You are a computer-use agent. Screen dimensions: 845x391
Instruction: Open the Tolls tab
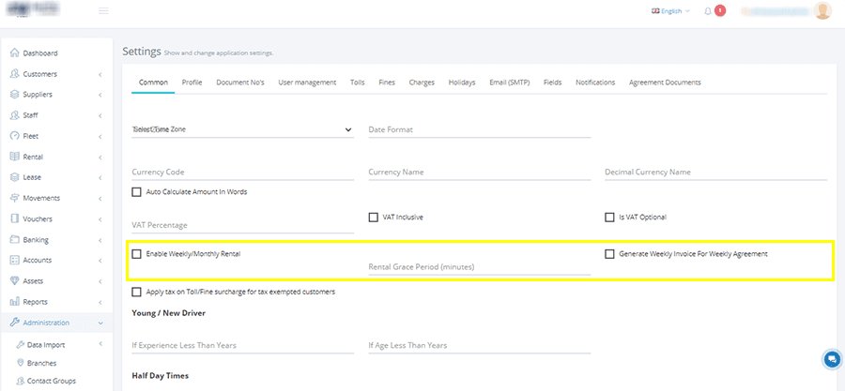[x=358, y=83]
